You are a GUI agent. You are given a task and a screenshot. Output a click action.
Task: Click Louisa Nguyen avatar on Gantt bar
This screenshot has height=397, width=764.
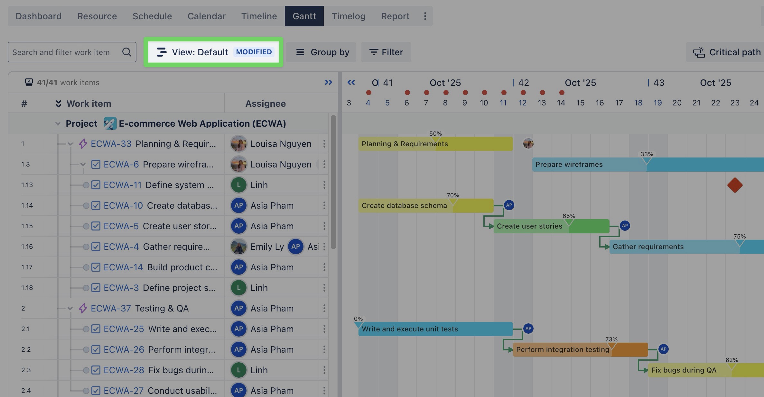(528, 143)
